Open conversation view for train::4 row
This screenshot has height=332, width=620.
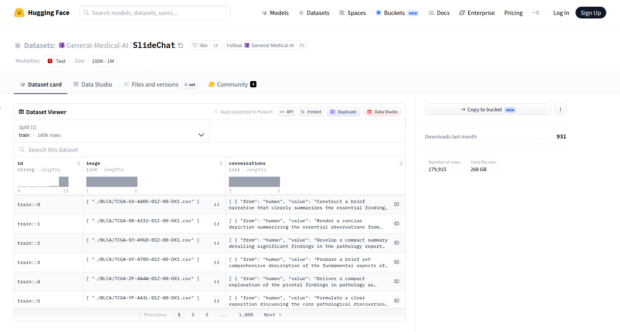(397, 282)
